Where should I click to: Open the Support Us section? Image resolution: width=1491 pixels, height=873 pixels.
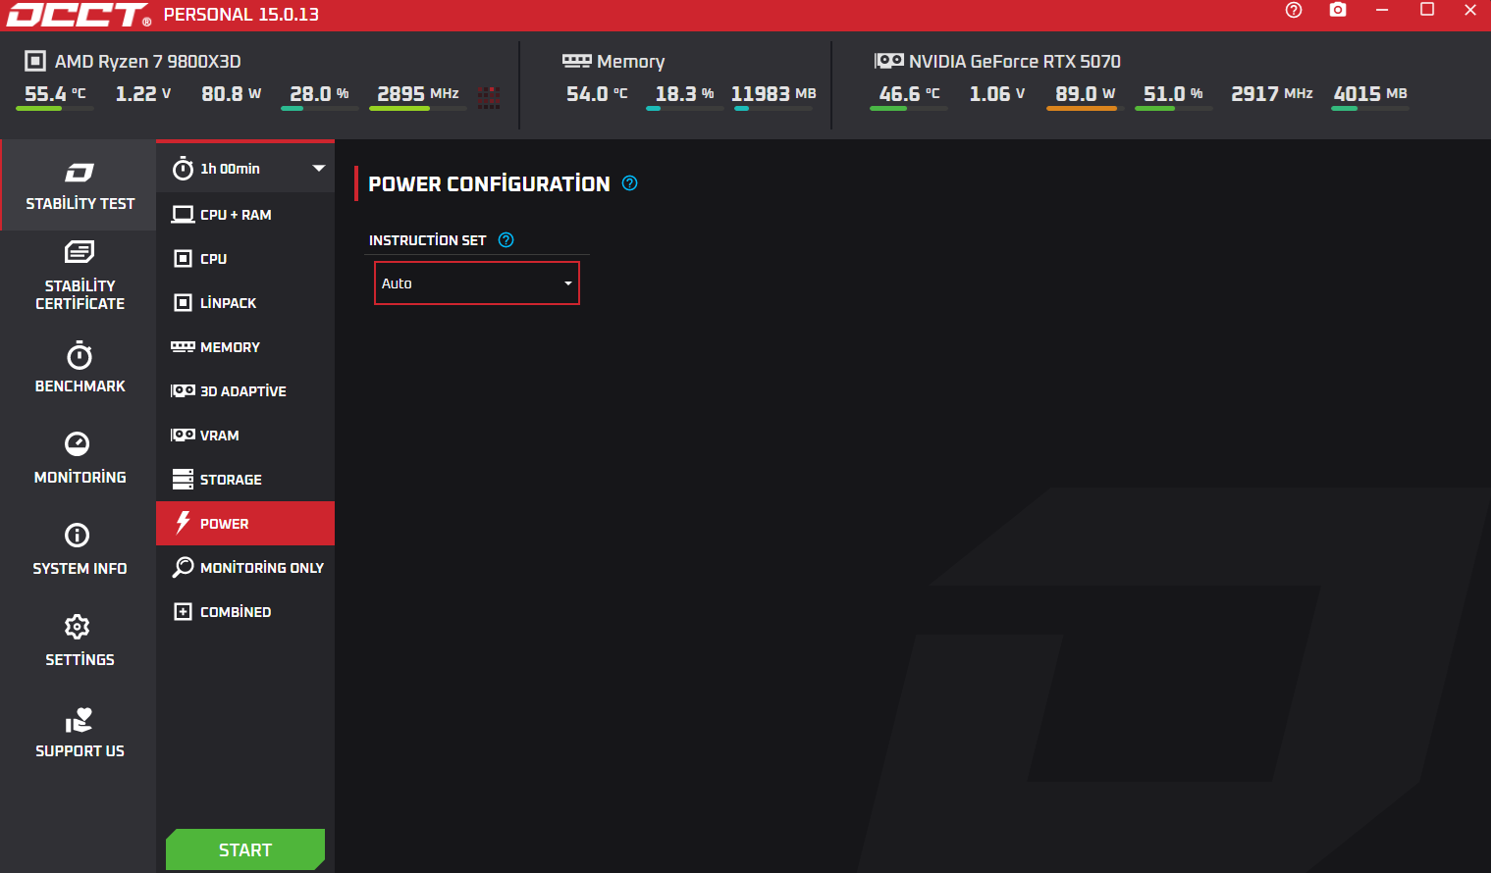click(x=80, y=733)
